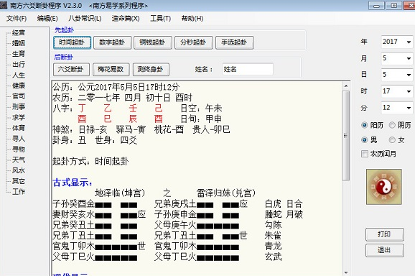Enable 农历闰月 checkbox
415x276 pixels.
coord(365,154)
